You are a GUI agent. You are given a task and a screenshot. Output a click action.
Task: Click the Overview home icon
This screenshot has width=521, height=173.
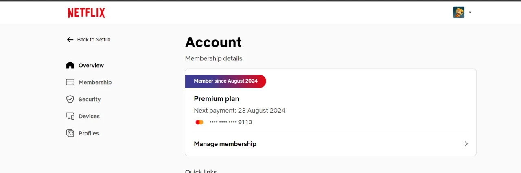(70, 65)
